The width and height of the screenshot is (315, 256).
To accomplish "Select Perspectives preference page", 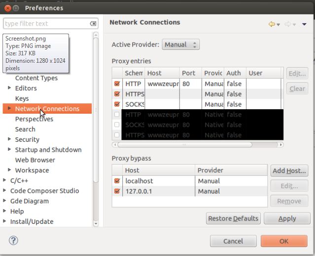I will tap(34, 119).
